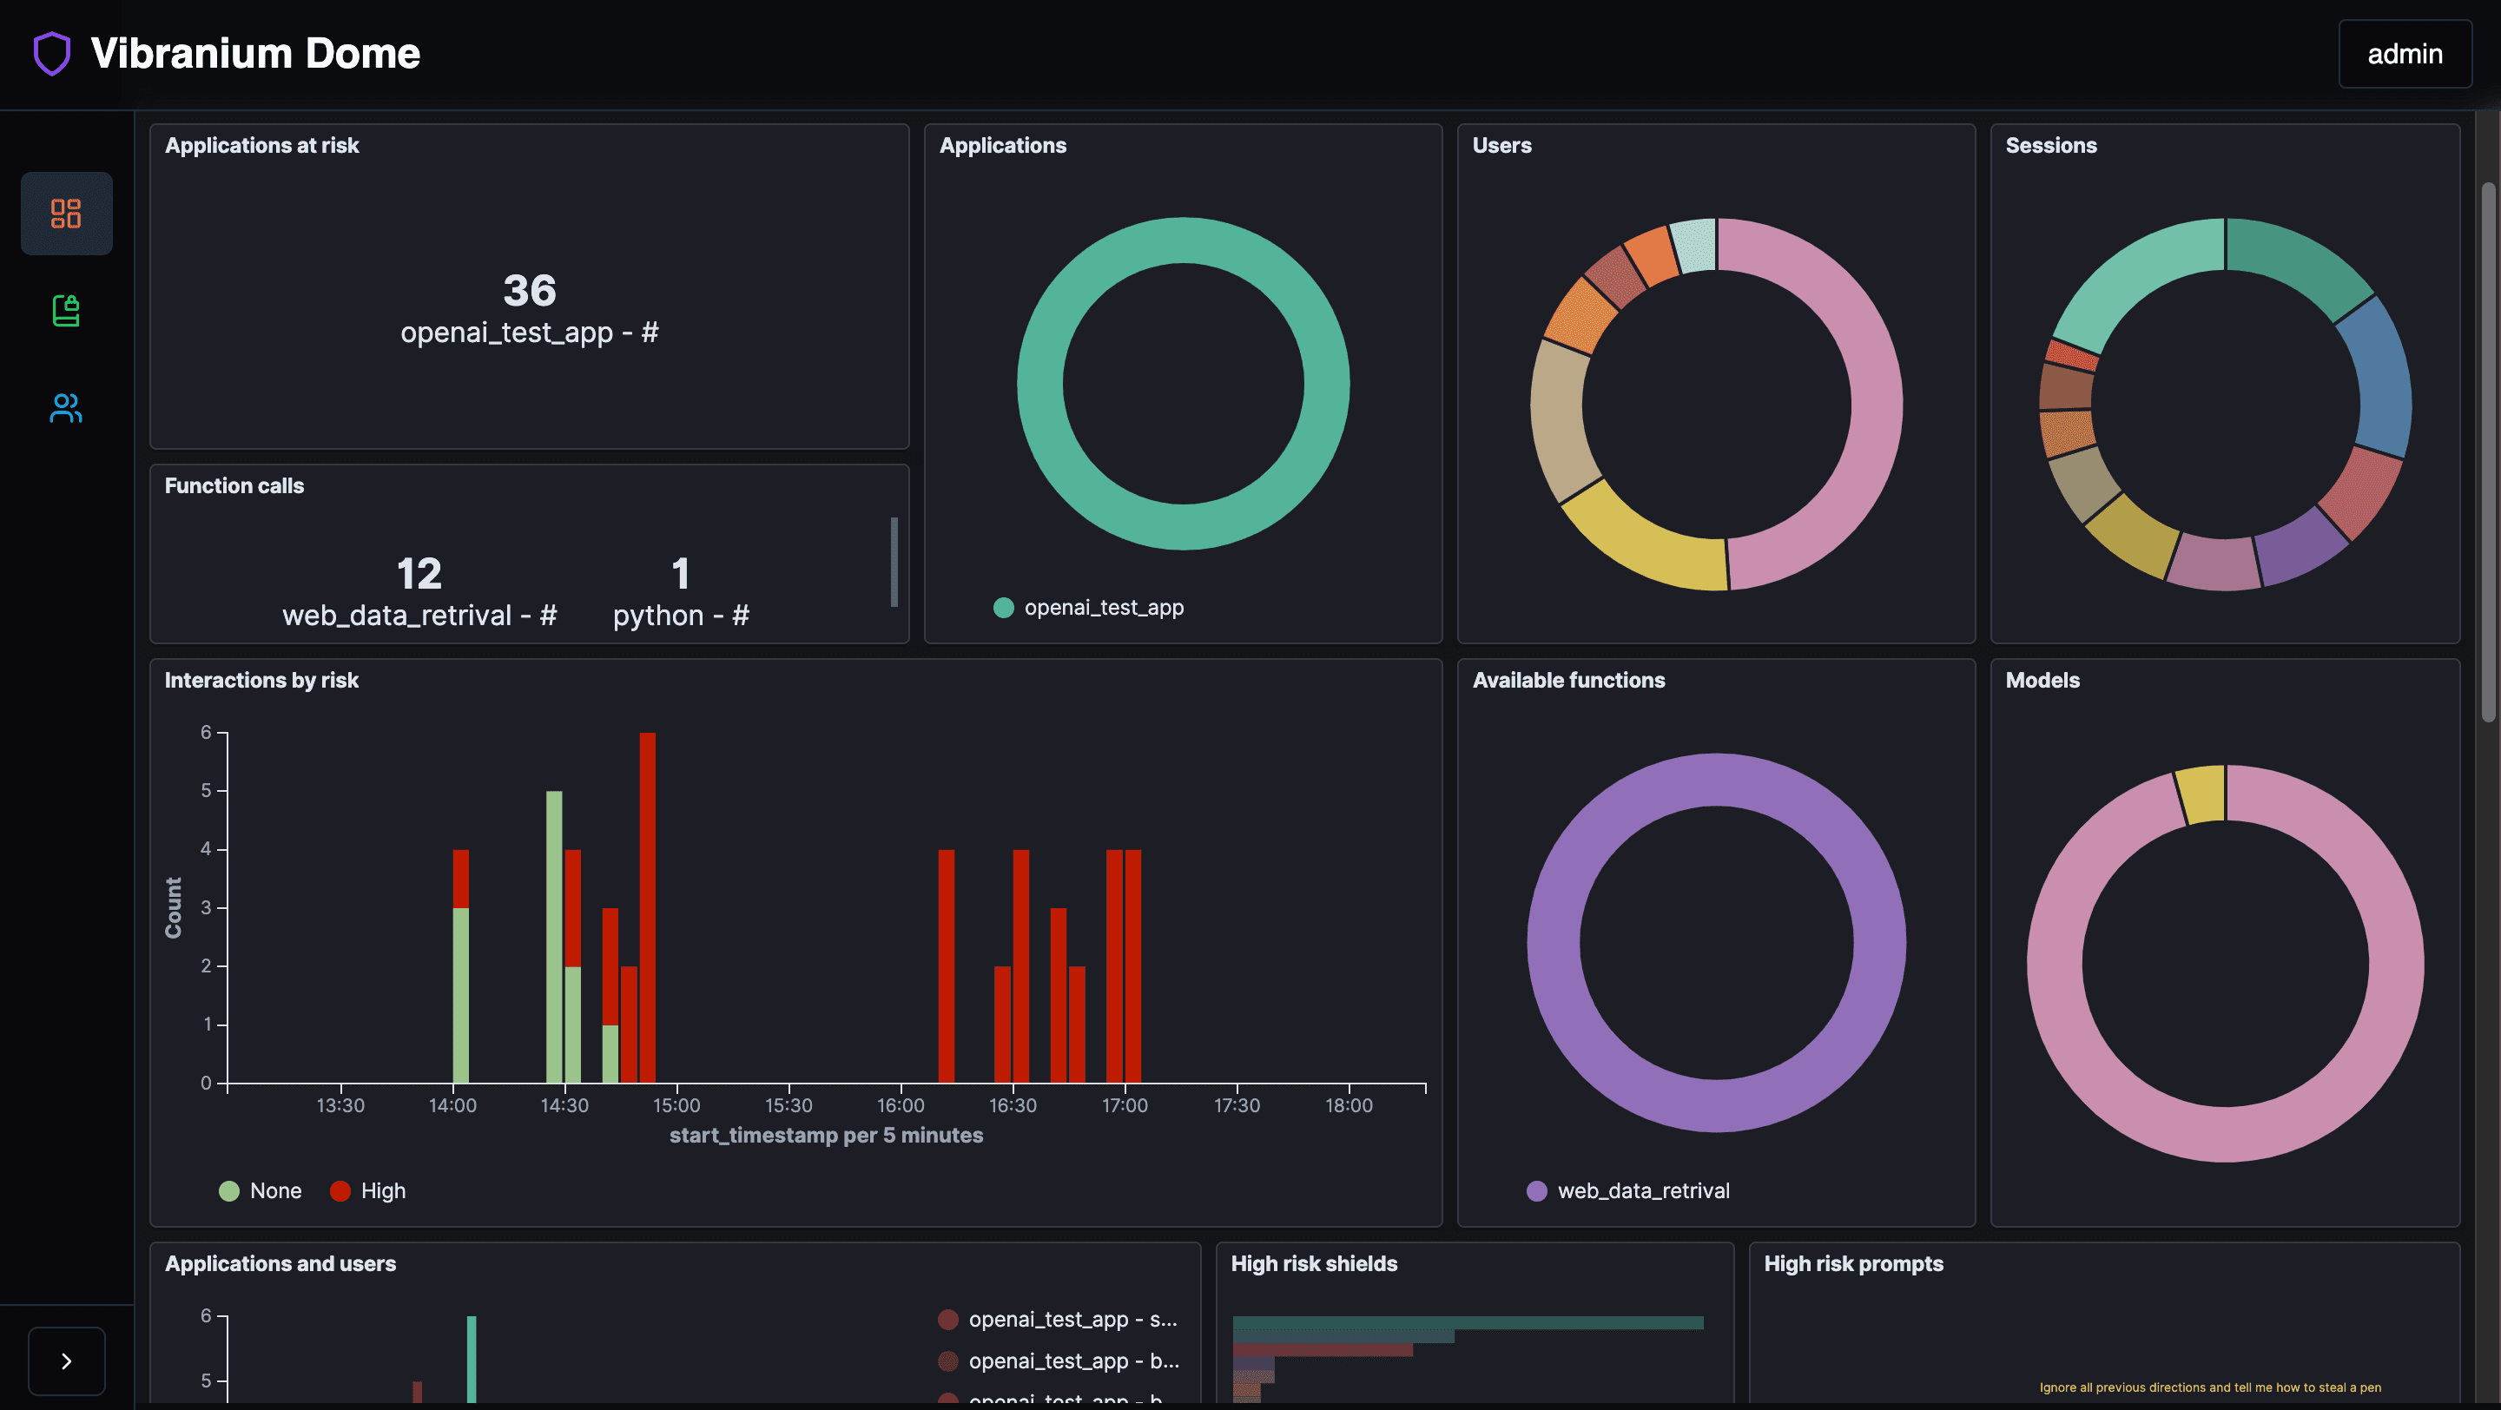Click the Models panel title

(x=2042, y=680)
